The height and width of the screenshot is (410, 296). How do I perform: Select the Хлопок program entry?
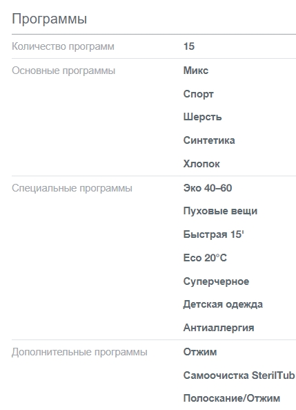(x=201, y=164)
